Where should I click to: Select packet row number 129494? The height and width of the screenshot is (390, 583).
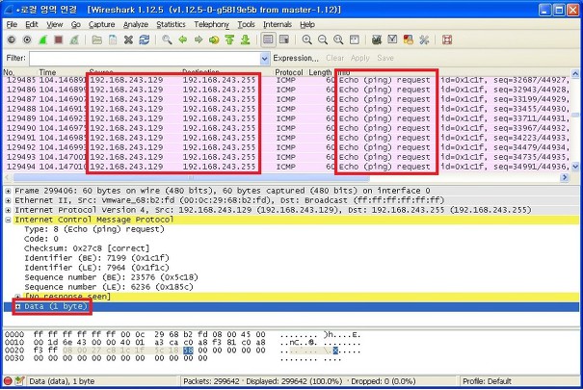pos(286,167)
